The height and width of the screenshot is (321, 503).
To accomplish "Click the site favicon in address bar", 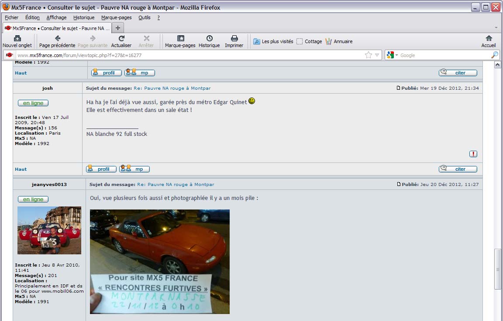I will 10,55.
